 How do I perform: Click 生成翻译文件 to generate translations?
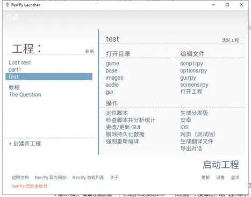tap(197, 142)
